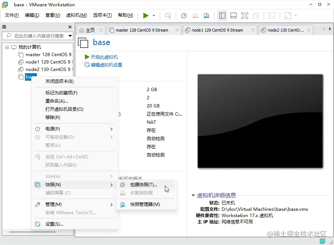Open the 虚拟机(M) menu
The image size is (334, 245).
pos(76,15)
